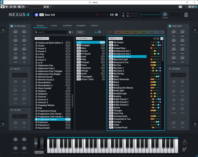Viewport: 198px width, 157px height.
Task: Filter presets by favorites heart icon
Action: pyautogui.click(x=110, y=32)
